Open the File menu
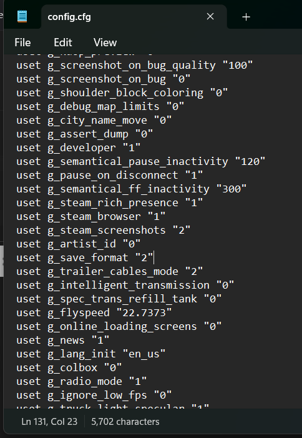This screenshot has width=302, height=438. [22, 42]
